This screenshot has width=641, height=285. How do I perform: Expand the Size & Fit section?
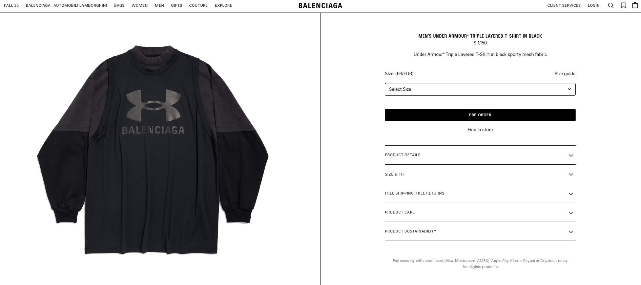pyautogui.click(x=480, y=174)
